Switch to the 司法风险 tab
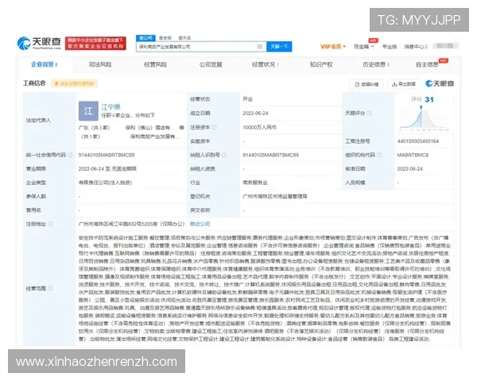The height and width of the screenshot is (381, 477). [x=100, y=64]
